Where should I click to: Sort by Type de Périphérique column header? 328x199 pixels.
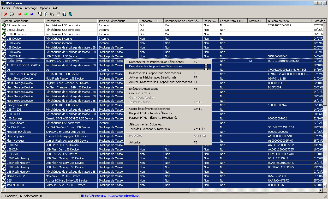(118, 21)
